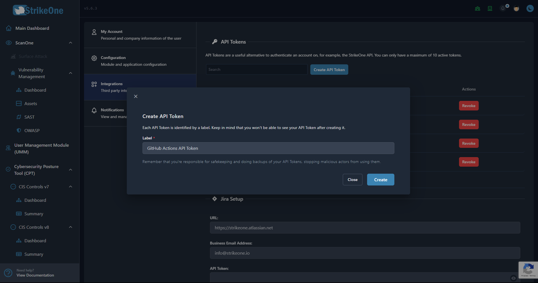538x283 pixels.
Task: Open the notifications bell icon
Action: (x=503, y=8)
